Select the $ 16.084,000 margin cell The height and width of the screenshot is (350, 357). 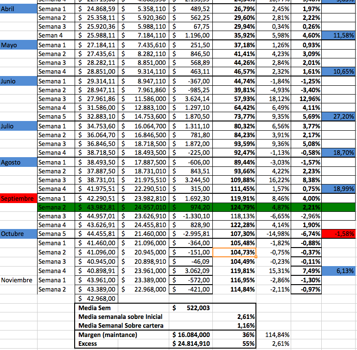(191, 335)
